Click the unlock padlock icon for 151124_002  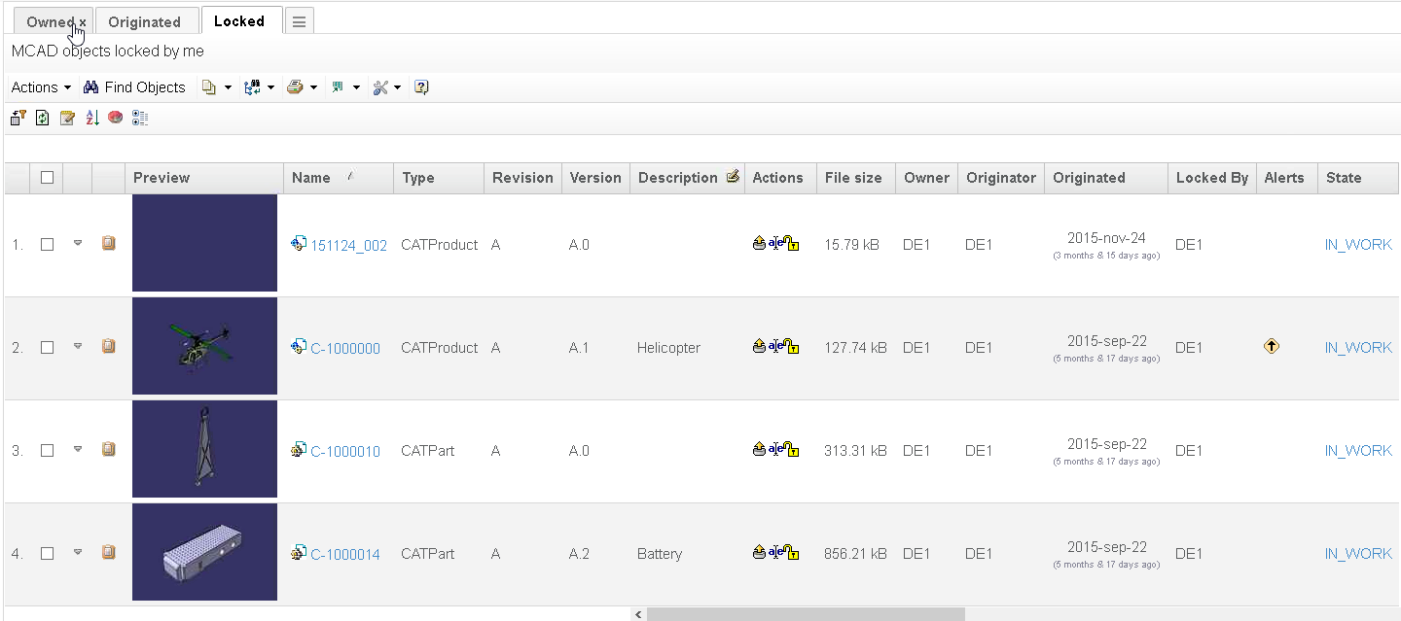[x=793, y=245]
